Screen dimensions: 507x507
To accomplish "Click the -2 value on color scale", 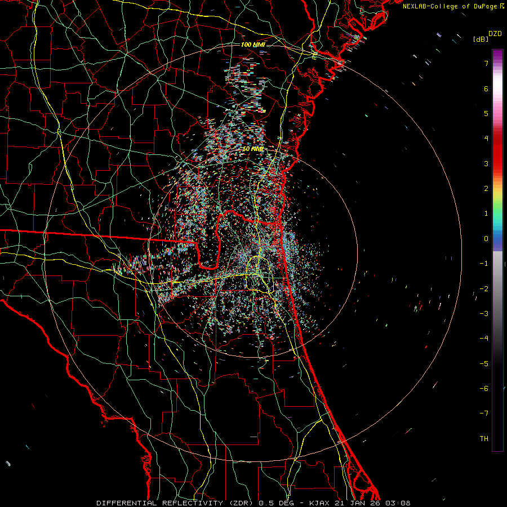I will click(x=484, y=288).
